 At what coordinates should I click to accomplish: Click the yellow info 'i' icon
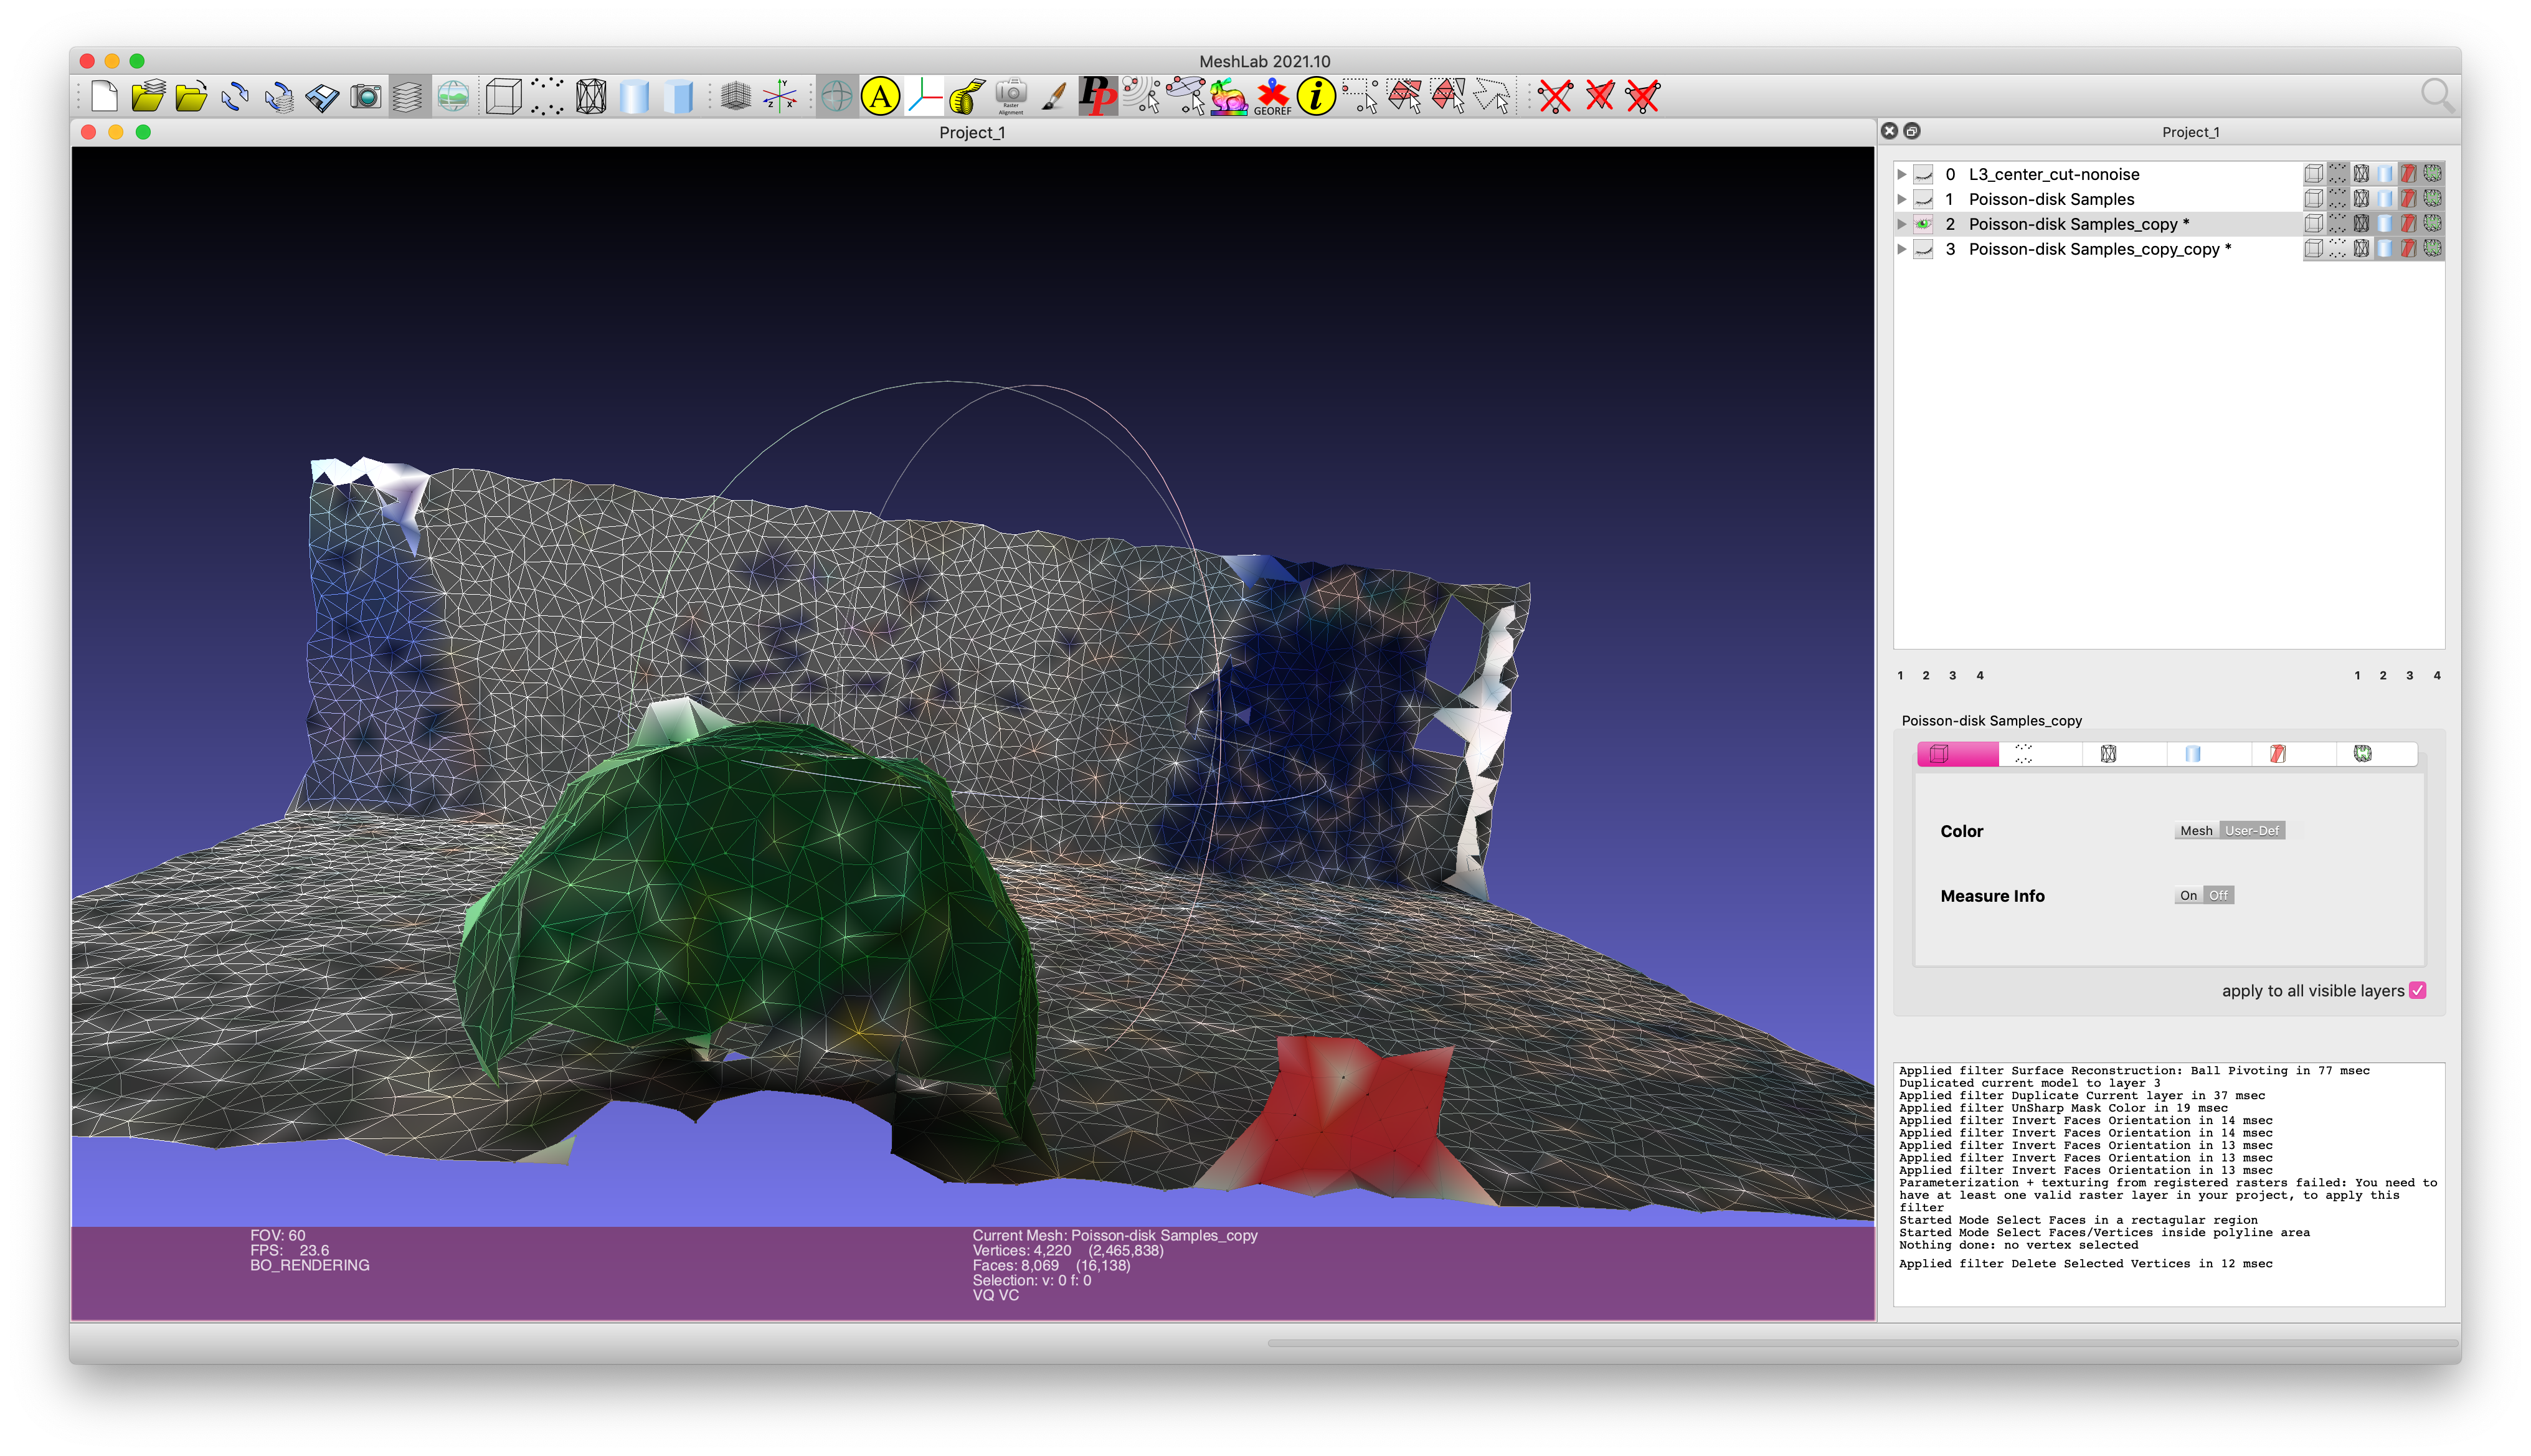tap(1316, 97)
